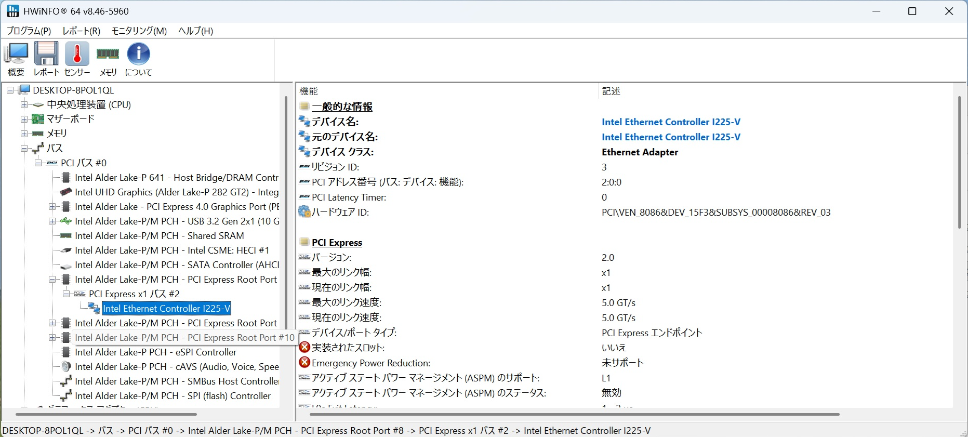Click the '最大のリンク速度:' row label
Image resolution: width=968 pixels, height=437 pixels.
tap(347, 302)
